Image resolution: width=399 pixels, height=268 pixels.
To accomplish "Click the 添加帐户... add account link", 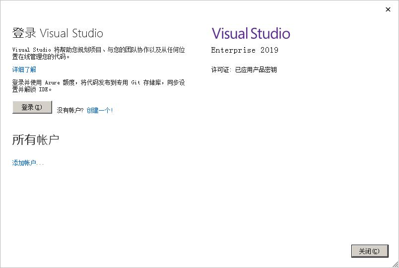I will 28,163.
